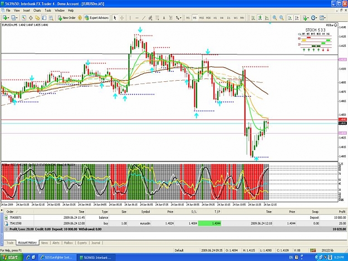Switch chart to W1 timeframe
The width and height of the screenshot is (348, 261).
[236, 18]
